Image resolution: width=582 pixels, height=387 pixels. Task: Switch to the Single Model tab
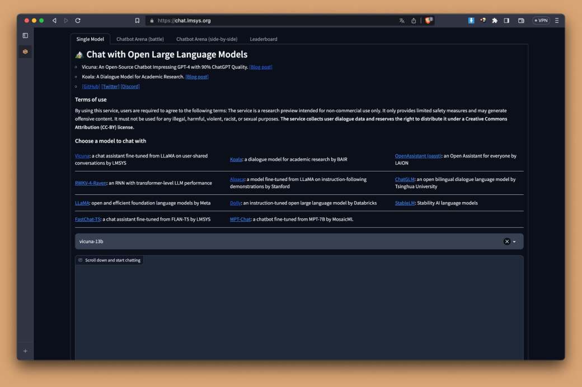pyautogui.click(x=90, y=39)
